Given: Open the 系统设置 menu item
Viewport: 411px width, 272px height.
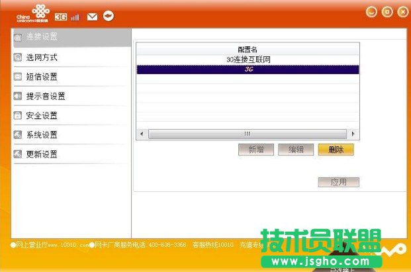Looking at the screenshot, I should coord(72,135).
